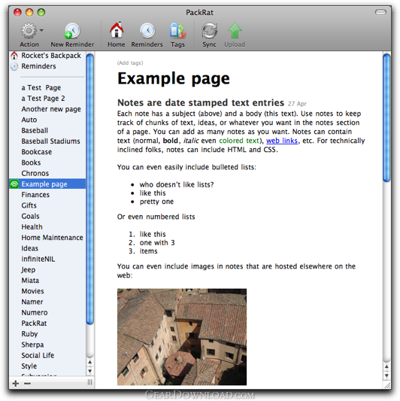Click the (Add tags) link
This screenshot has width=400, height=401.
coord(130,63)
